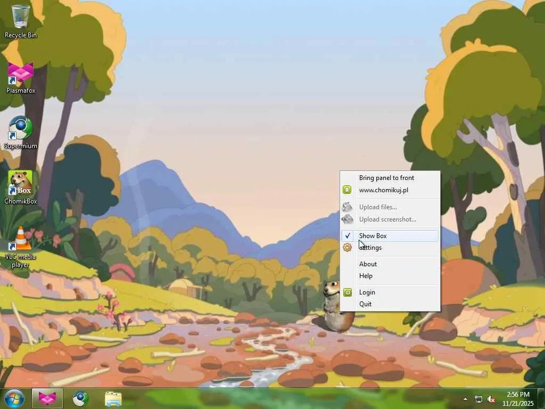
Task: Open Settings from the context menu
Action: click(390, 248)
